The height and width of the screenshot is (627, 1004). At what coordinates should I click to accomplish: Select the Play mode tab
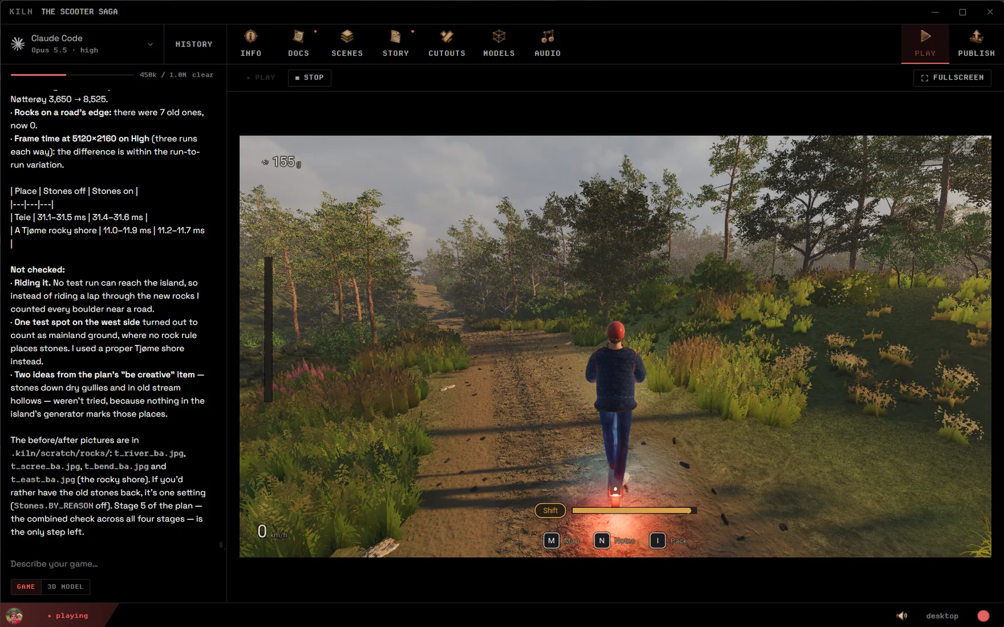(925, 44)
